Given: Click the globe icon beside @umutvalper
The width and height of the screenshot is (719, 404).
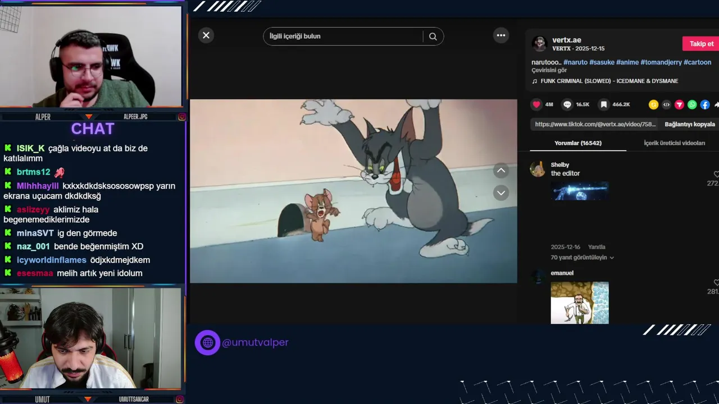Looking at the screenshot, I should 207,342.
